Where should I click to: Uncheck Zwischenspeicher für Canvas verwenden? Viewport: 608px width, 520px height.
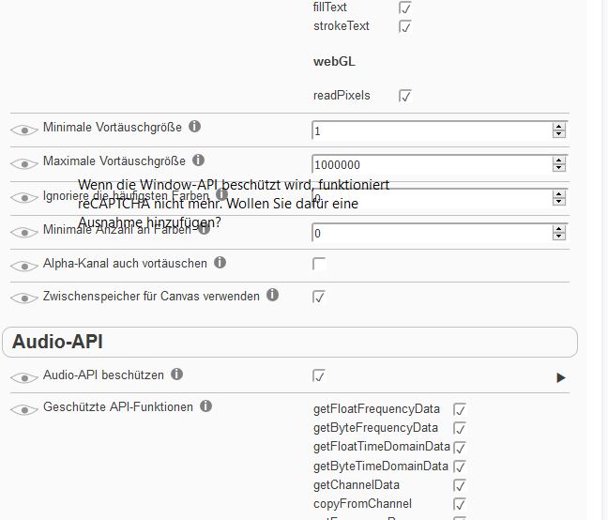319,297
